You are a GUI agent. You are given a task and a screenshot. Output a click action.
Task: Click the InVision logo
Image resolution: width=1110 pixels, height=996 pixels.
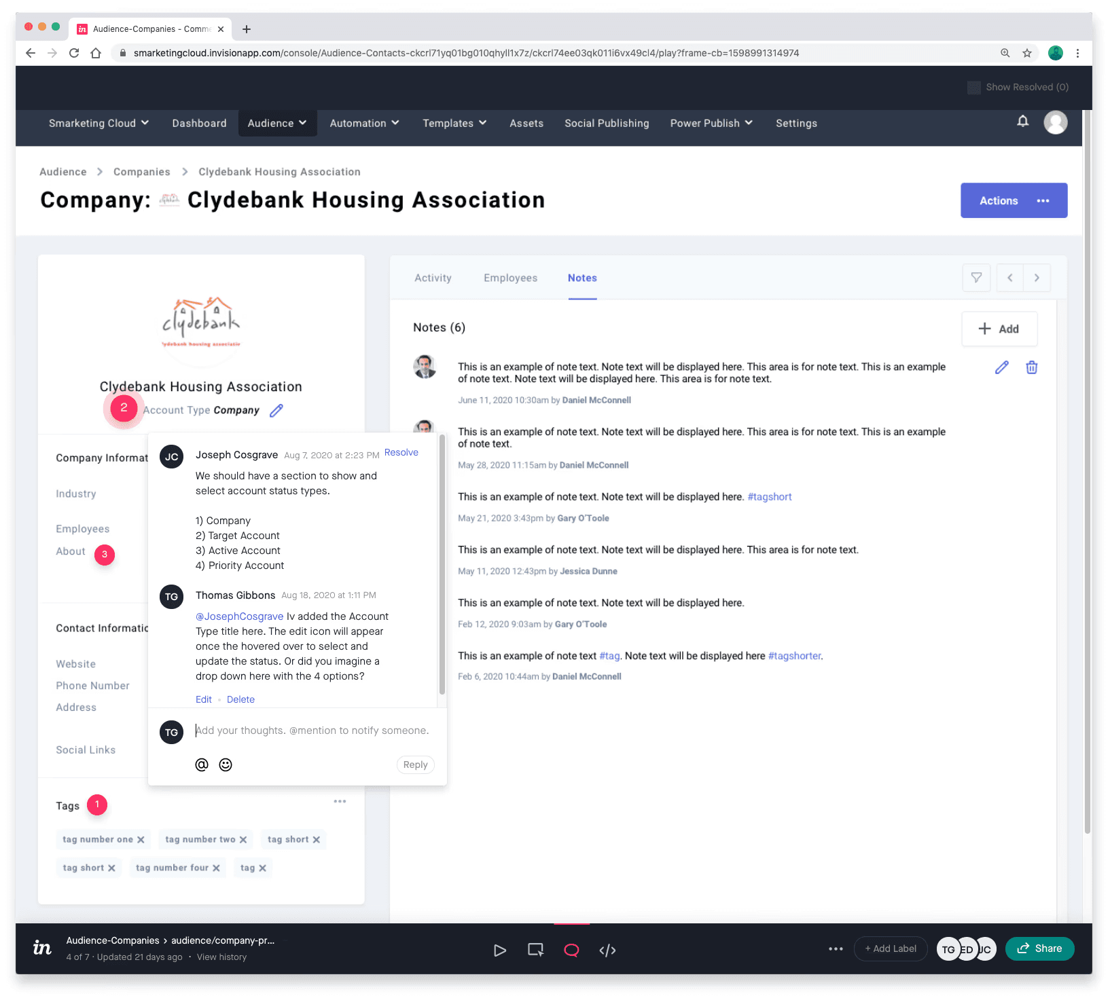[42, 948]
